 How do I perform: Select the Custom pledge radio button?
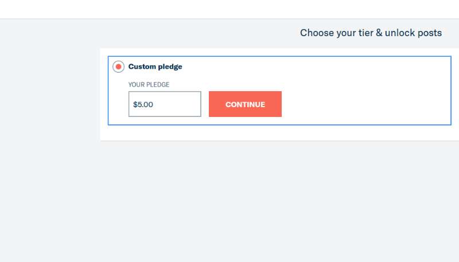[118, 67]
